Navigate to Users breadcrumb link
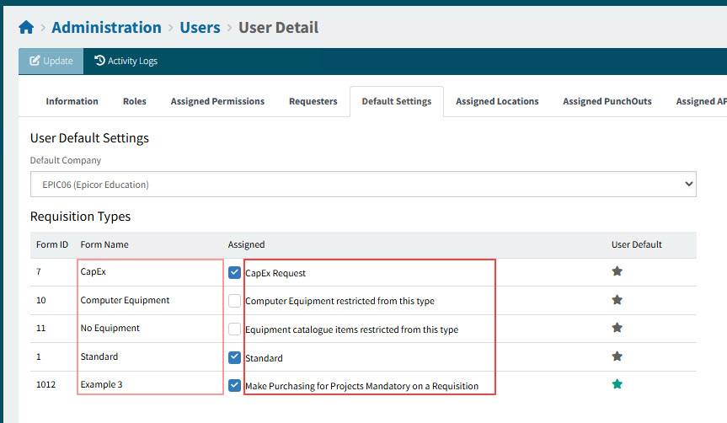Image resolution: width=727 pixels, height=423 pixels. [x=200, y=27]
